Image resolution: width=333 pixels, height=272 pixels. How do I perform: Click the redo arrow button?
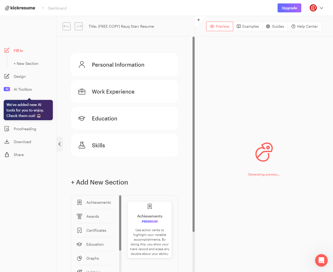(79, 26)
